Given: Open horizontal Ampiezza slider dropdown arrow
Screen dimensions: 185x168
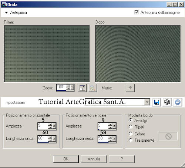Looking at the screenshot, I should pos(54,126).
